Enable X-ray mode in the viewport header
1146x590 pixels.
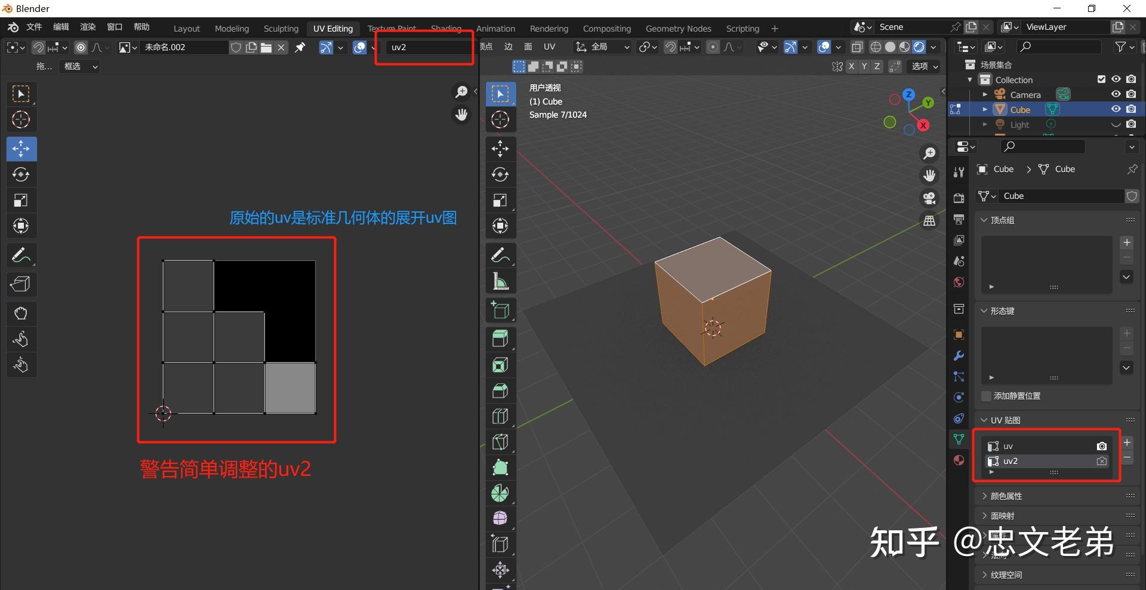(858, 47)
